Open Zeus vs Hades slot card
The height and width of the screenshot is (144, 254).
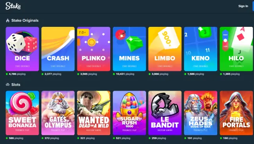[200, 113]
